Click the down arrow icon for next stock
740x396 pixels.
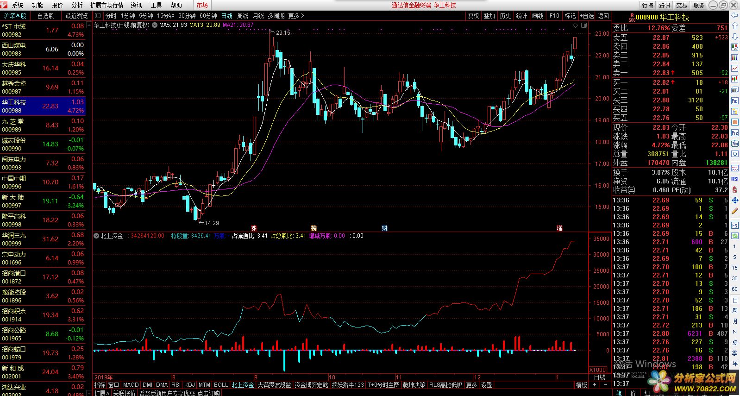734,36
